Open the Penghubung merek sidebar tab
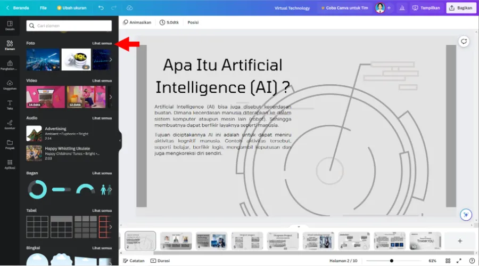The height and width of the screenshot is (266, 479). 10,65
